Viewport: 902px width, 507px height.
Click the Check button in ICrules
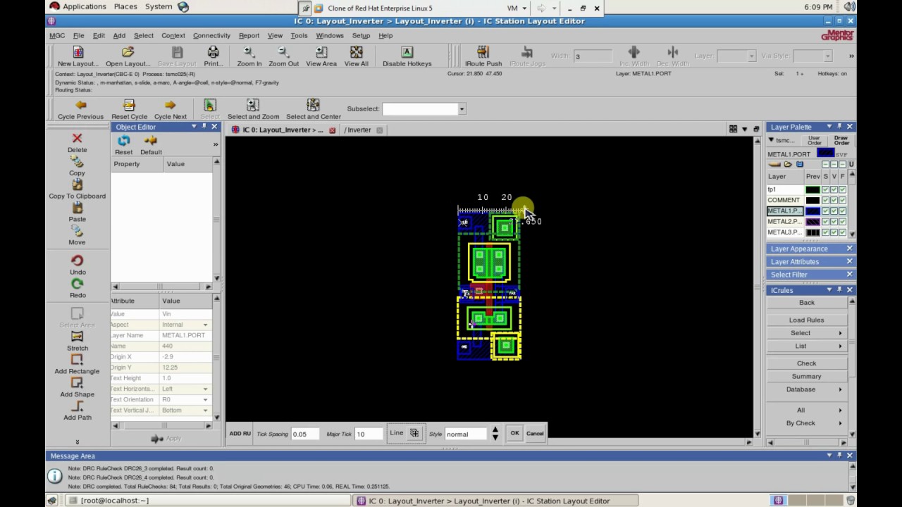click(807, 363)
